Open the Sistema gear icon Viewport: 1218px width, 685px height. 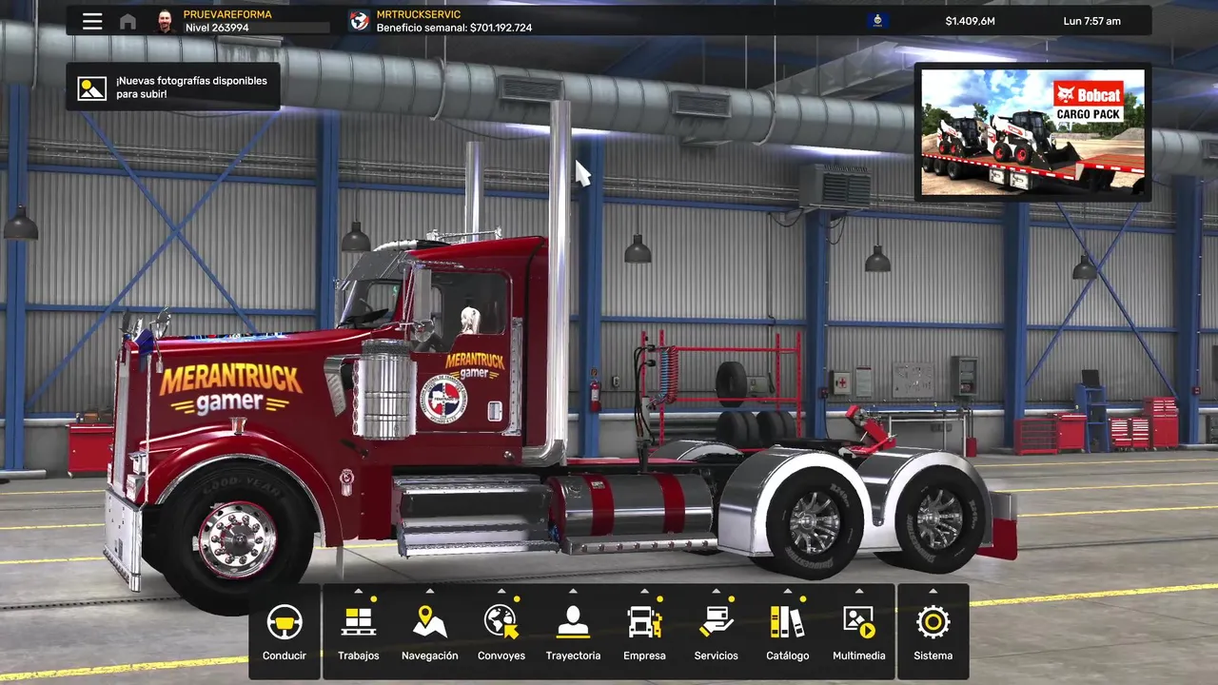[x=933, y=622]
